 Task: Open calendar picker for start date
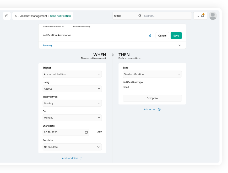(x=86, y=132)
